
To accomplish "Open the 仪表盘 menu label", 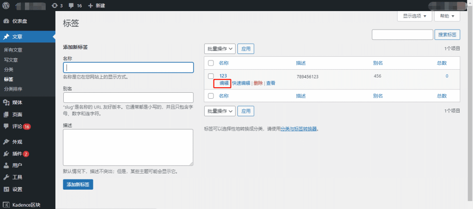I will pyautogui.click(x=19, y=21).
